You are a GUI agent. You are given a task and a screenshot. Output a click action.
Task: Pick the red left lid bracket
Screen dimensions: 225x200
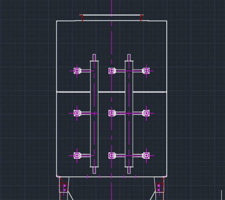(x=82, y=18)
